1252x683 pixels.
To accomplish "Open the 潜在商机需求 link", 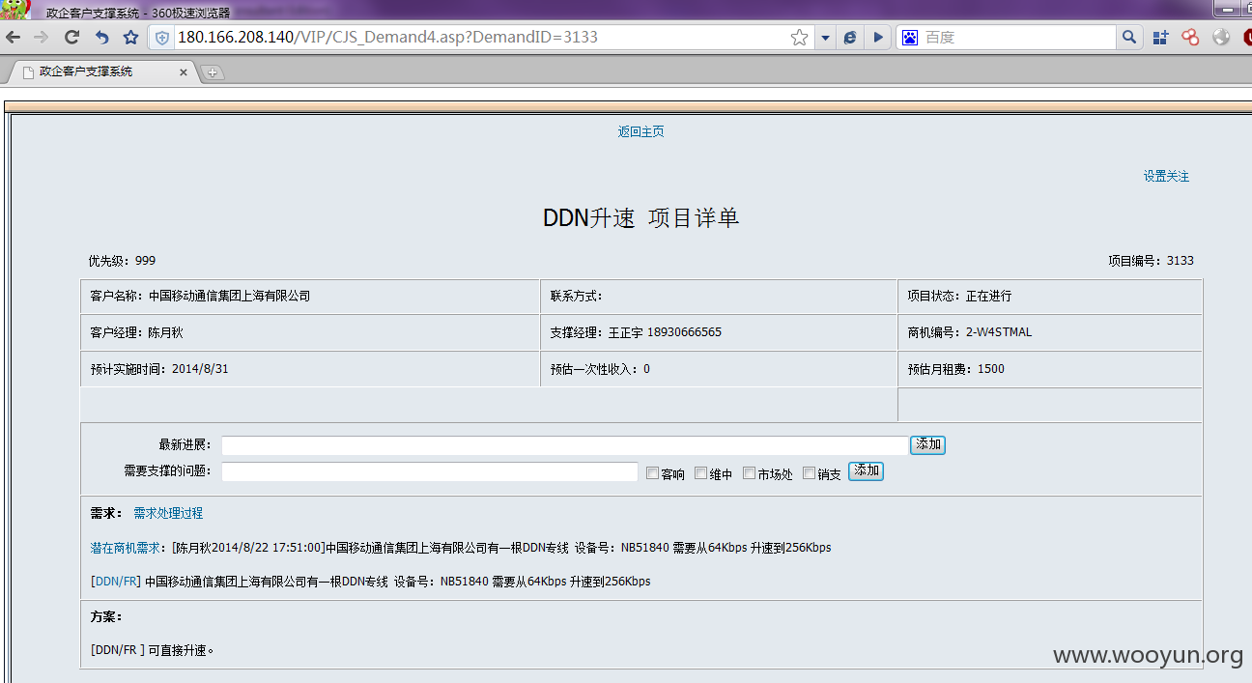I will (x=126, y=548).
